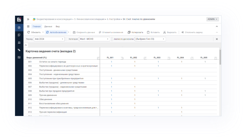Click Отклонить задачу
This screenshot has height=139, width=245.
[x=192, y=32]
